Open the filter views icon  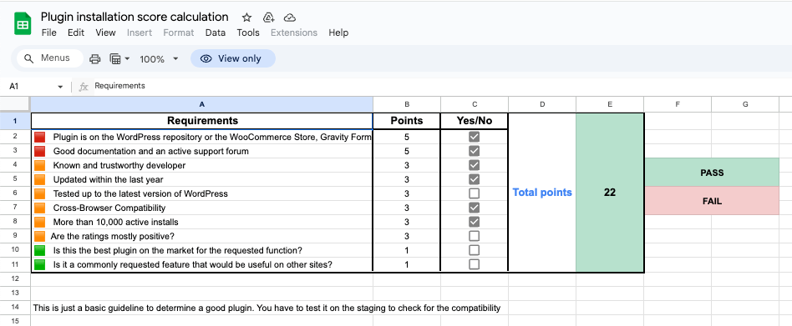(x=115, y=59)
